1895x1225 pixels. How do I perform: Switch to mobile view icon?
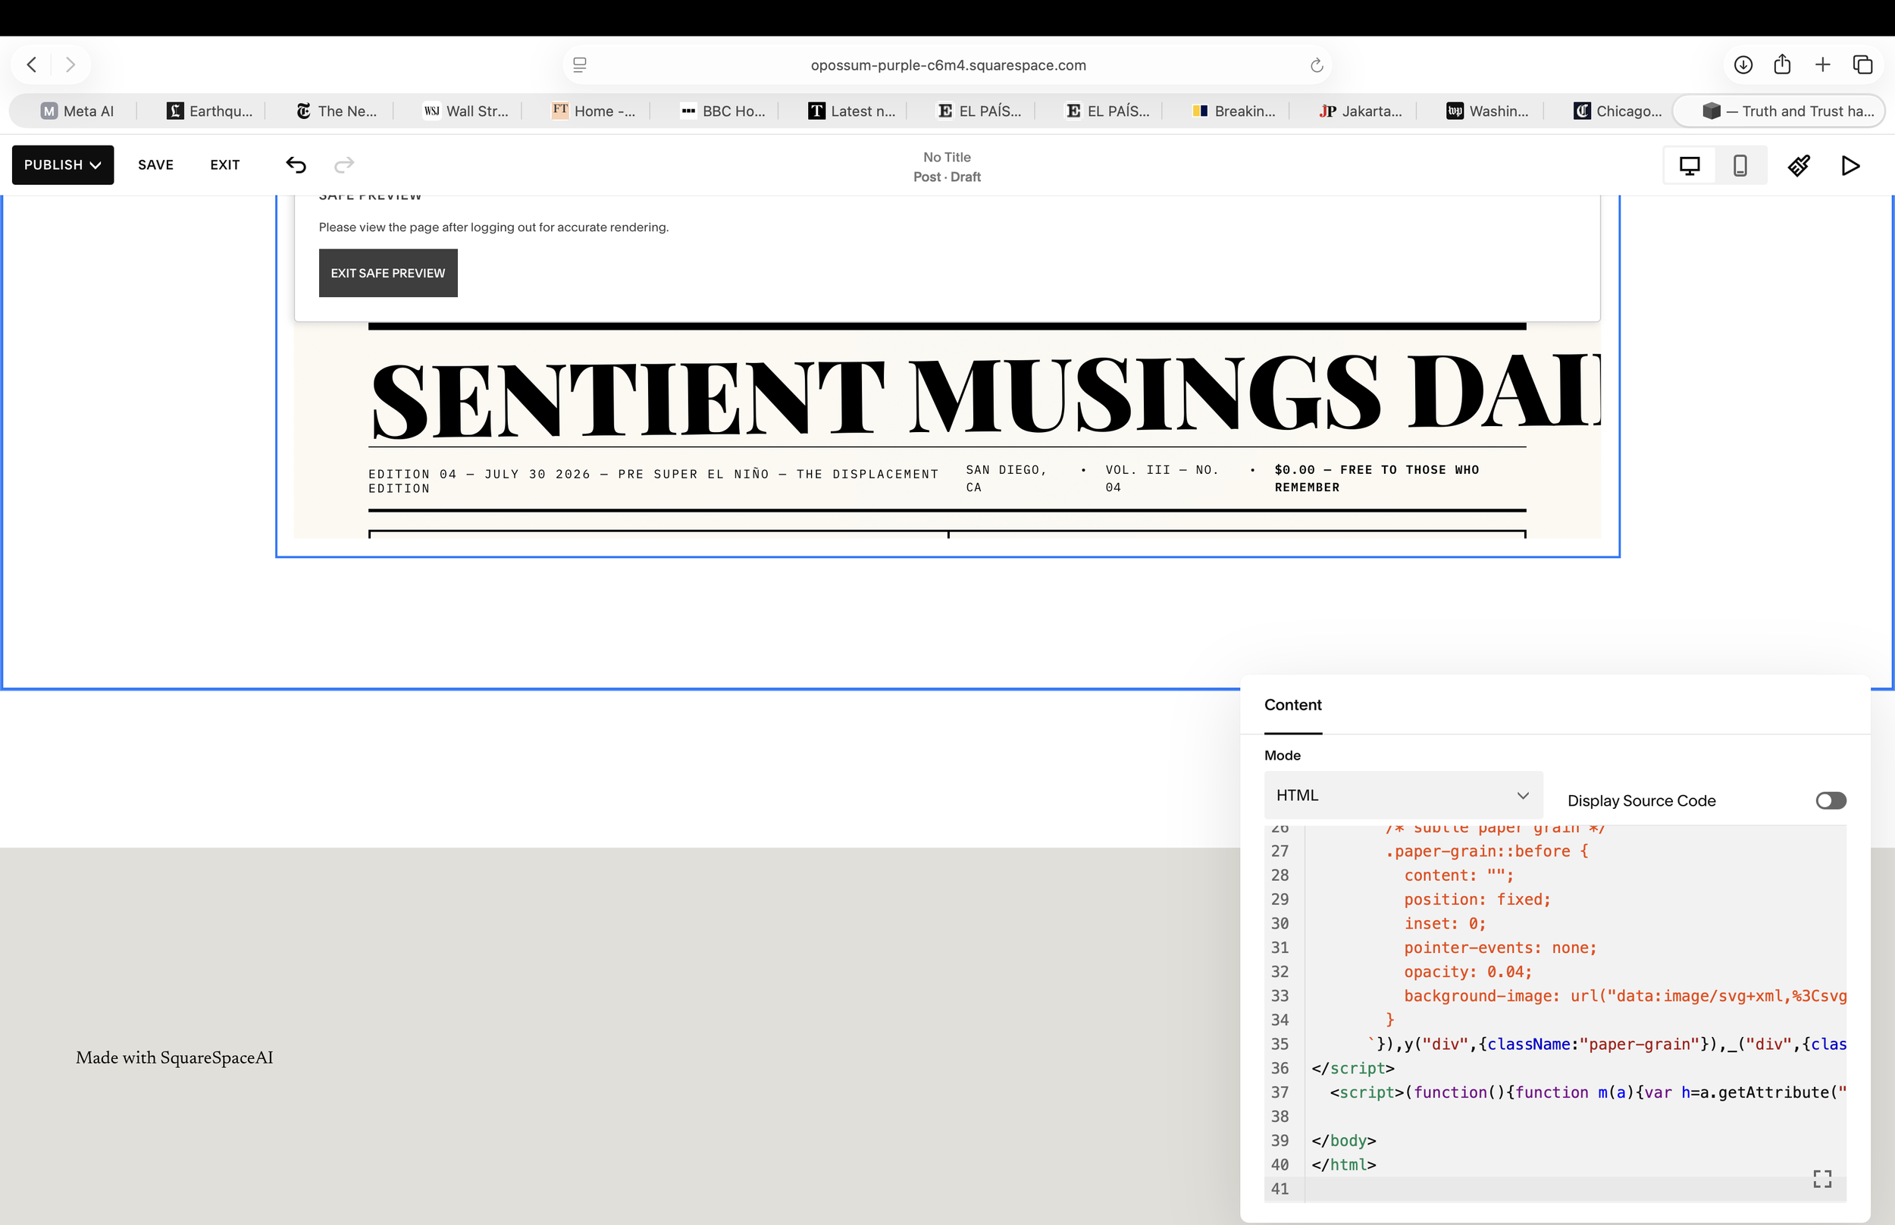pos(1740,165)
